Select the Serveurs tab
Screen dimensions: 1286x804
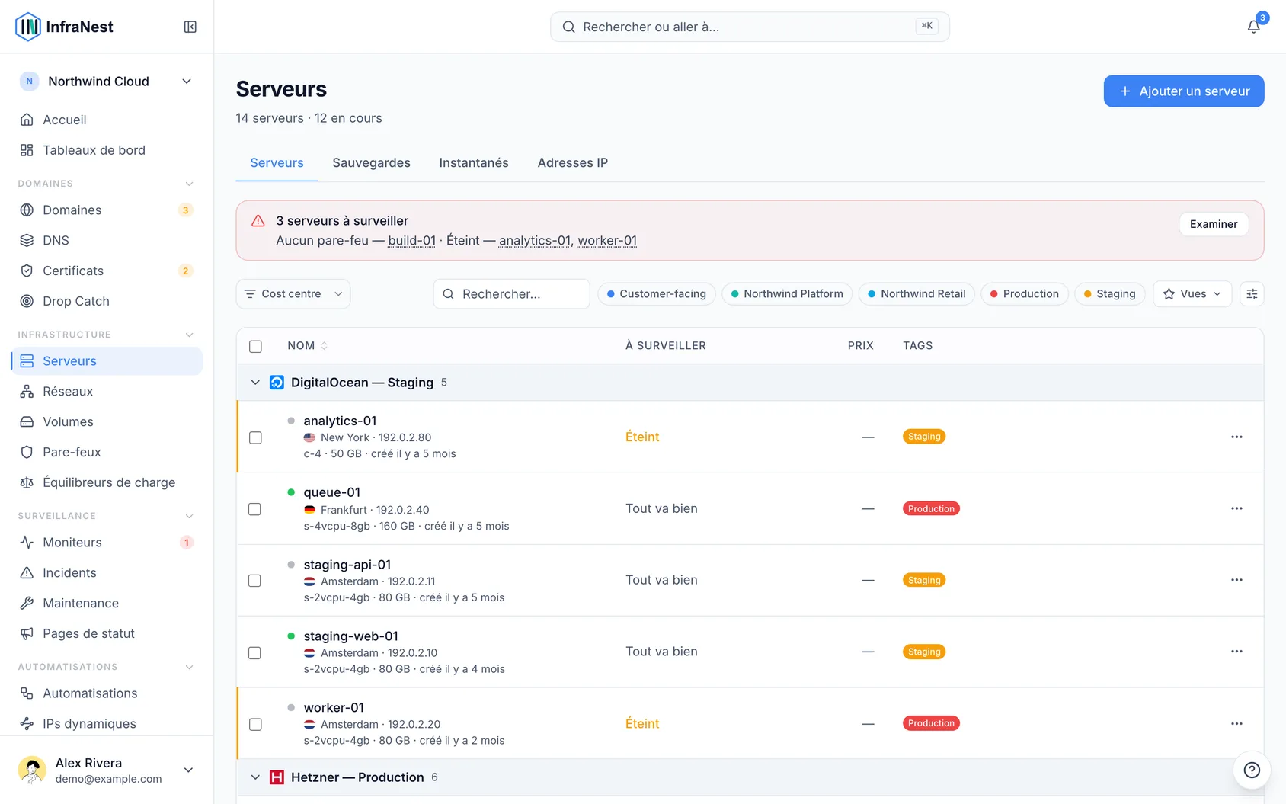[x=277, y=163]
